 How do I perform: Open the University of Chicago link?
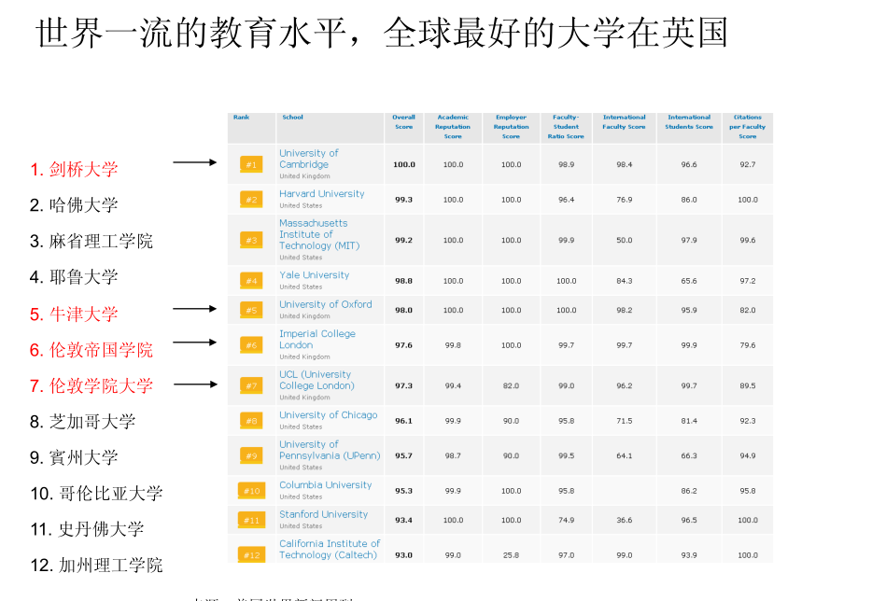(329, 415)
